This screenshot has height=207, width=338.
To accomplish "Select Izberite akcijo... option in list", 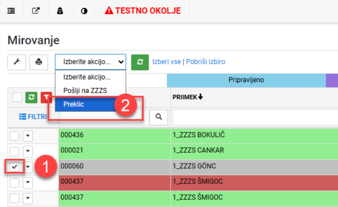I will point(91,77).
